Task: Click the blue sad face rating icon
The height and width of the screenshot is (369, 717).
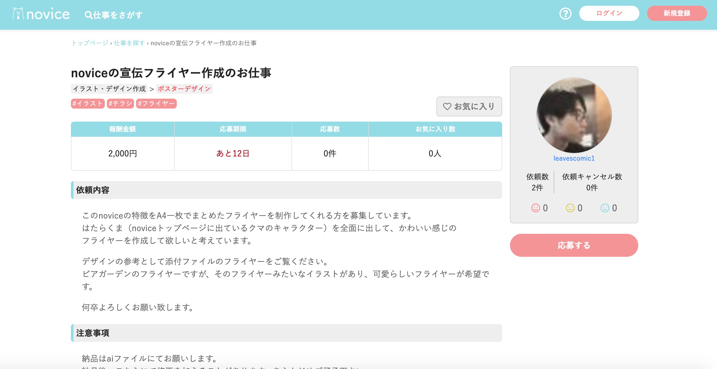Action: 605,208
